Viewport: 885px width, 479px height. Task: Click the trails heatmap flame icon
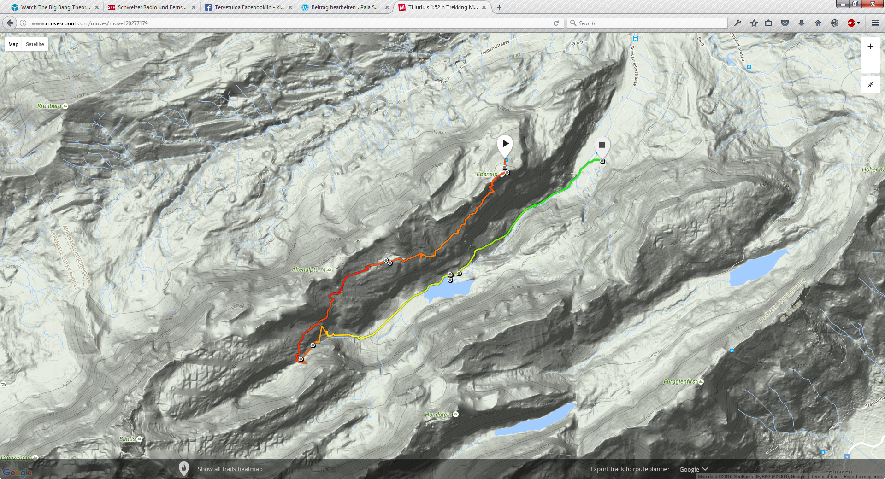point(184,469)
